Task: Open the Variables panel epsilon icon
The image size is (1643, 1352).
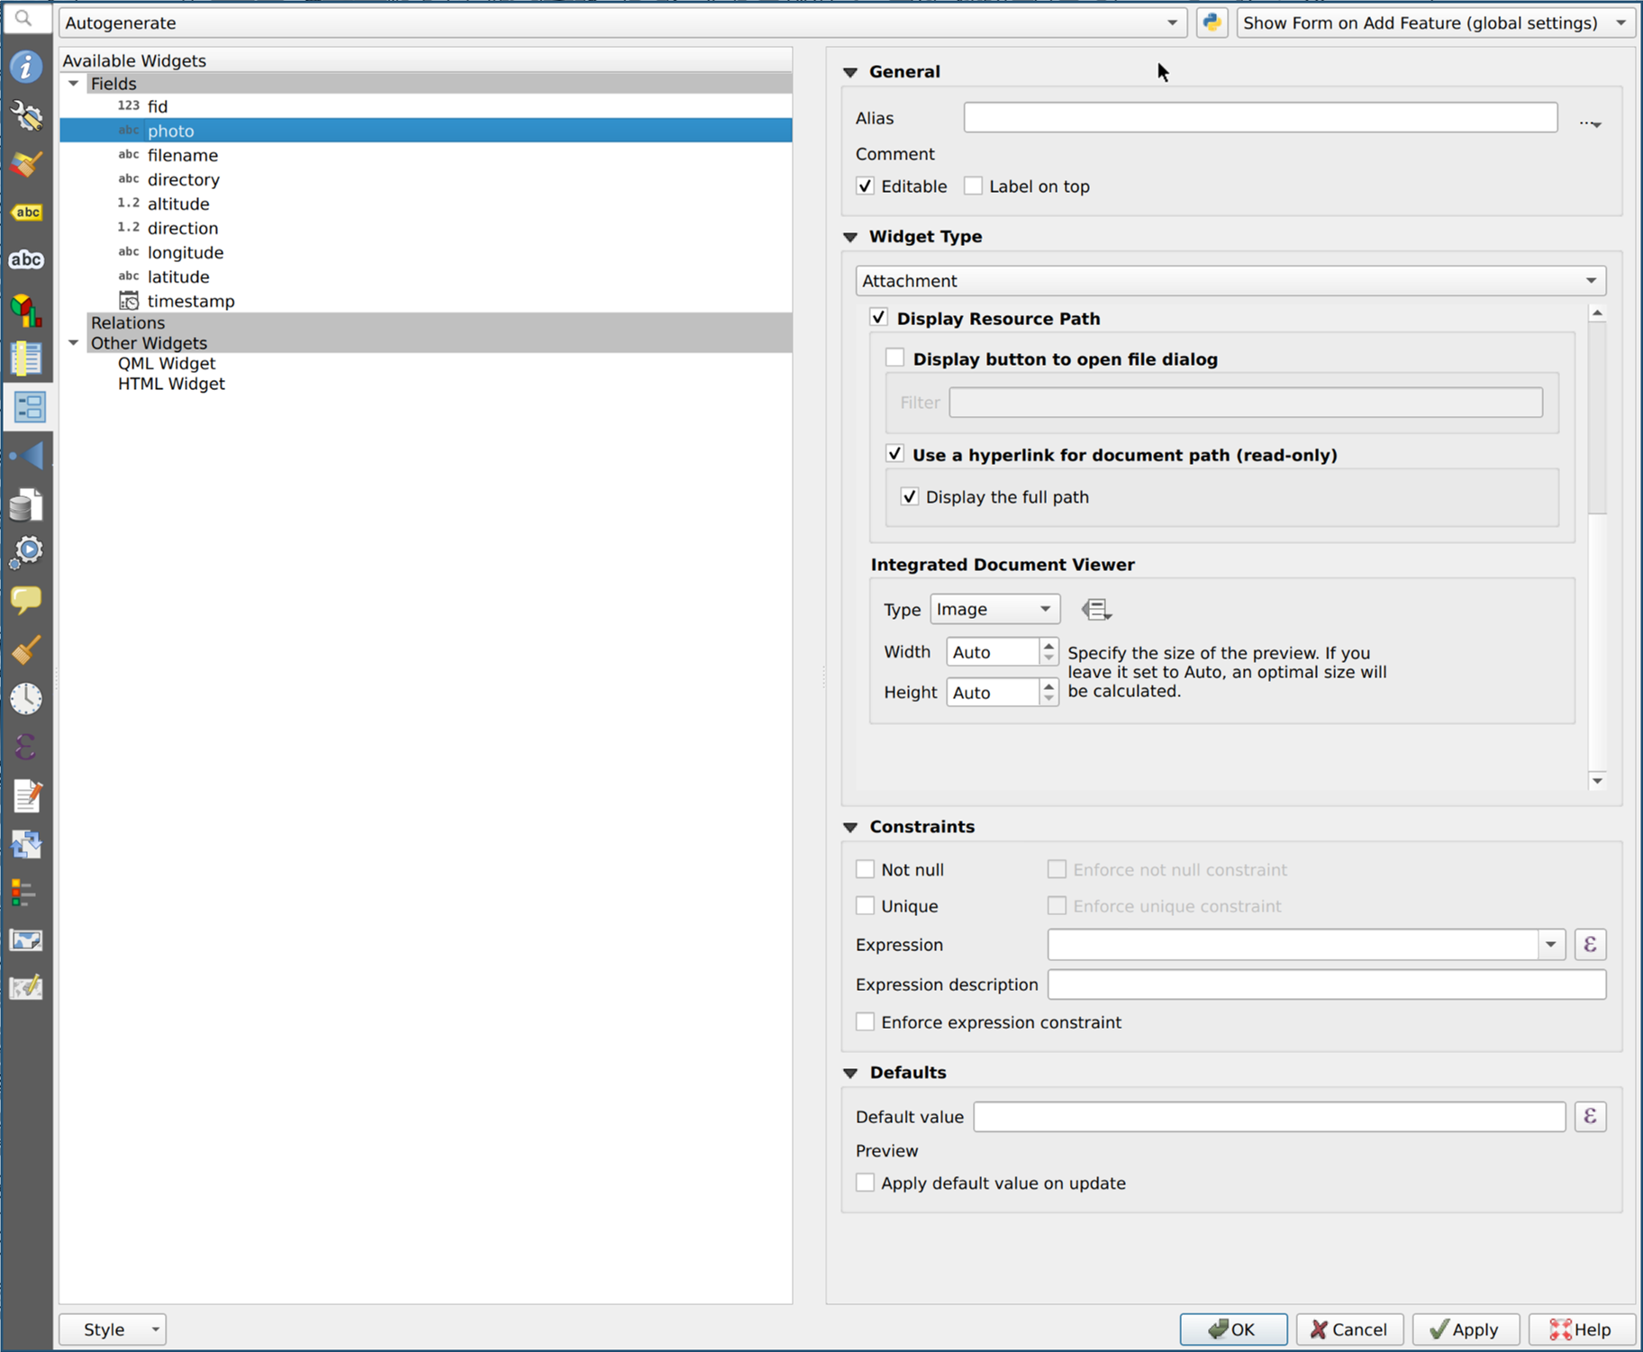Action: [x=26, y=747]
